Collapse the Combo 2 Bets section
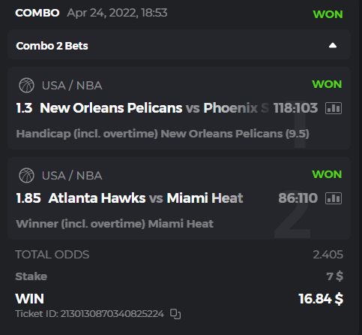Viewport: 362px width, 335px height. [x=333, y=46]
